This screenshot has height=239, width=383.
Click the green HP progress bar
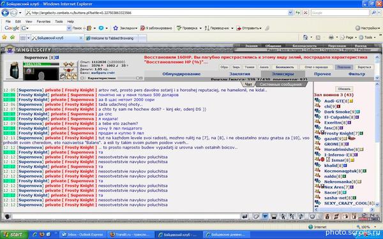click(x=41, y=64)
